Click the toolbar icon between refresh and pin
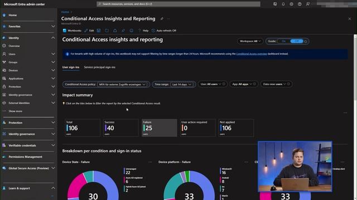The image size is (357, 200). tap(115, 31)
